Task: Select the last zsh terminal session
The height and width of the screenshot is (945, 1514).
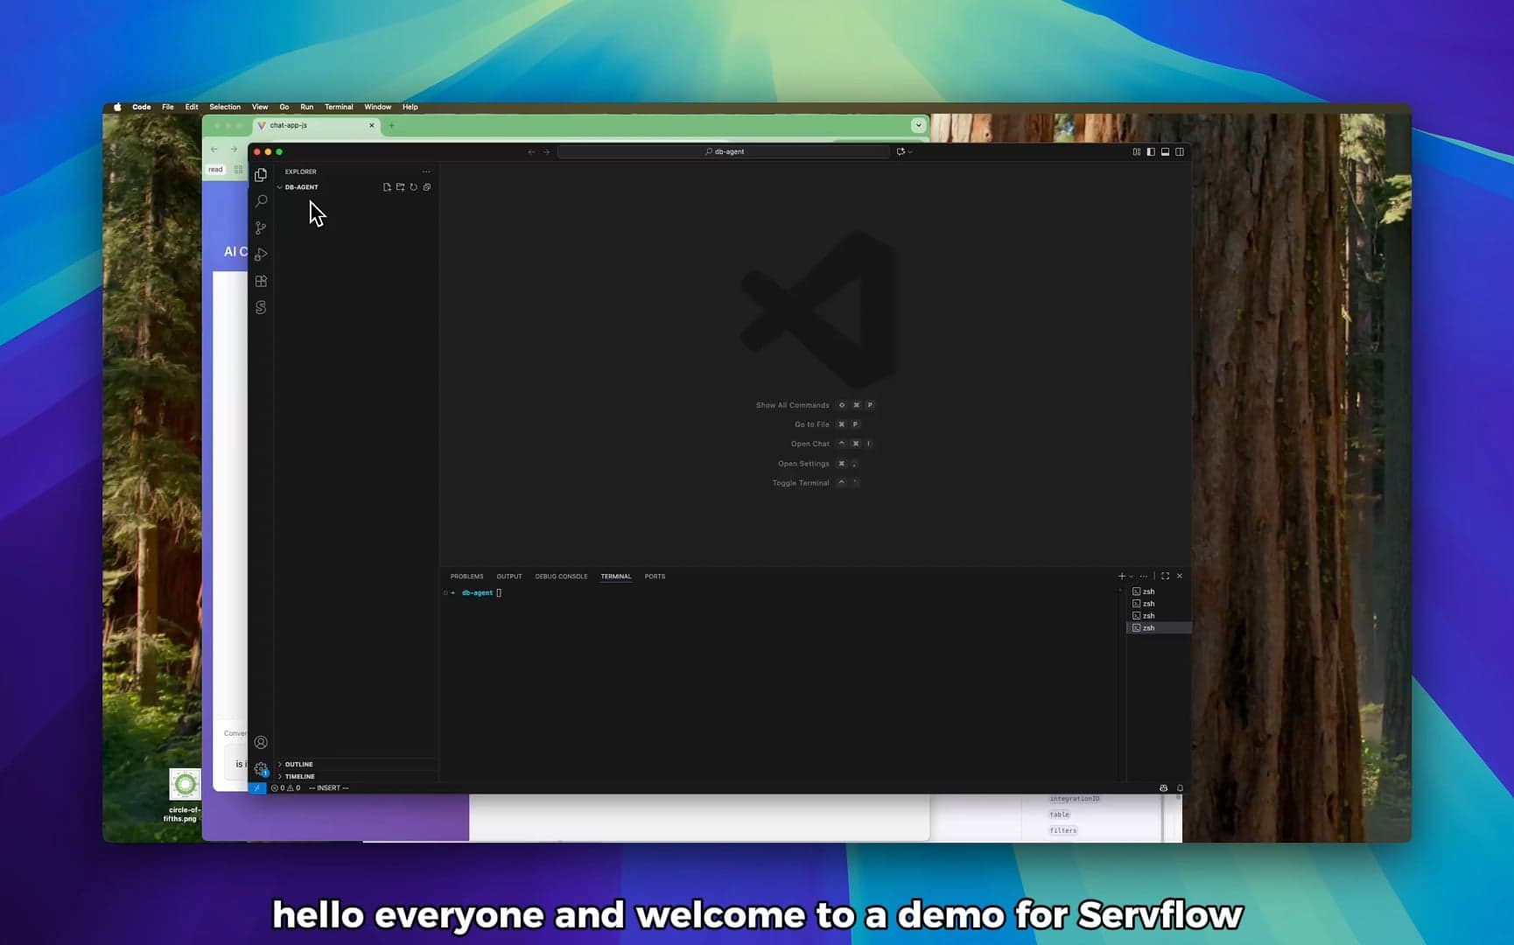Action: 1148,627
